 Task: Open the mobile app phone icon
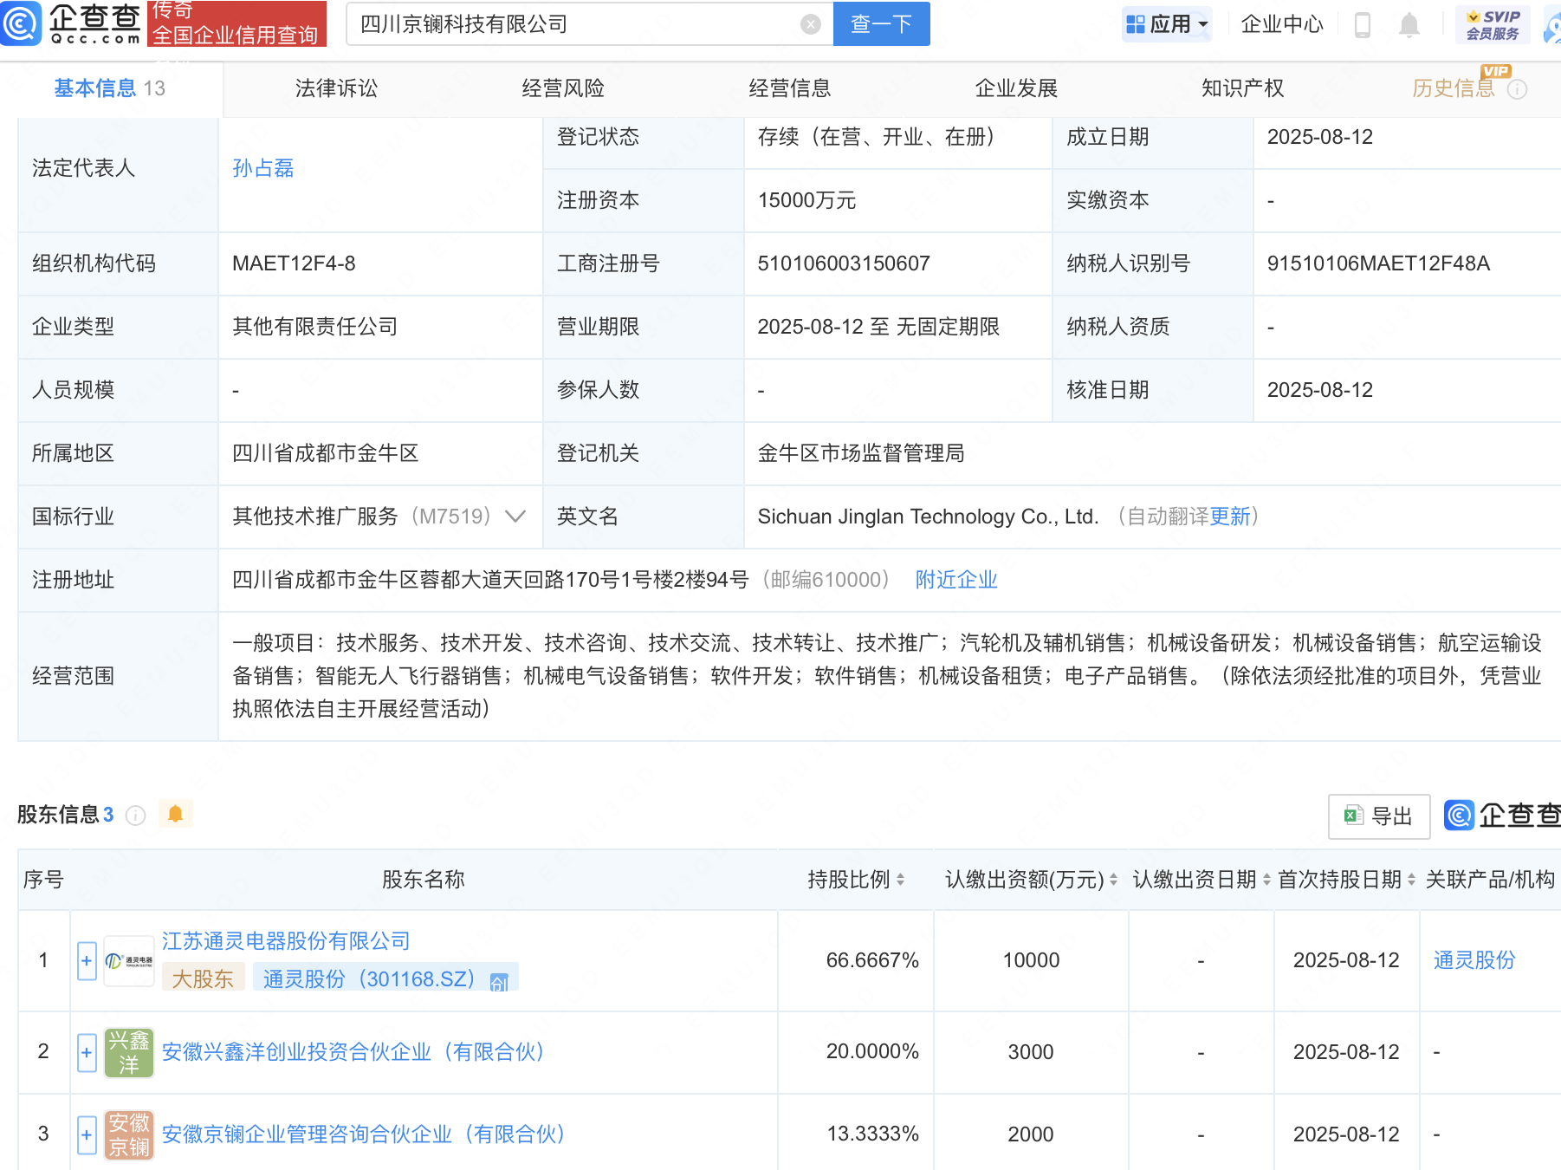[1362, 25]
